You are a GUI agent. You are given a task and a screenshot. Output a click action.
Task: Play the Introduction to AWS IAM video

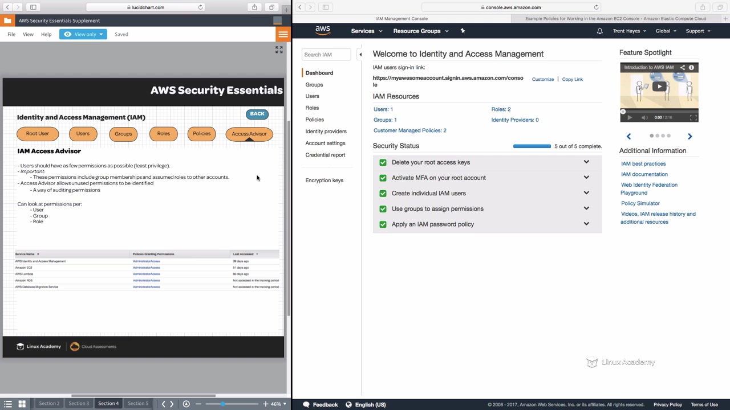(659, 87)
